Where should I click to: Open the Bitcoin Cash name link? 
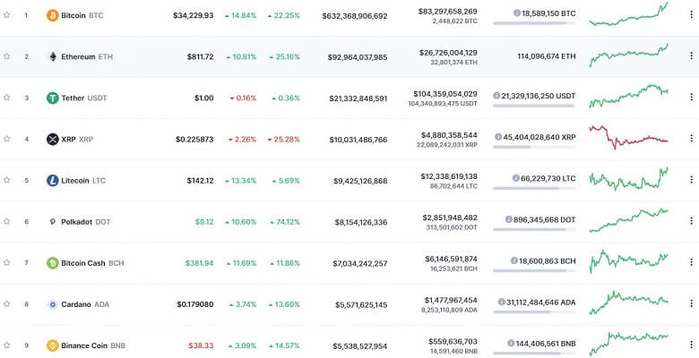[x=82, y=262]
